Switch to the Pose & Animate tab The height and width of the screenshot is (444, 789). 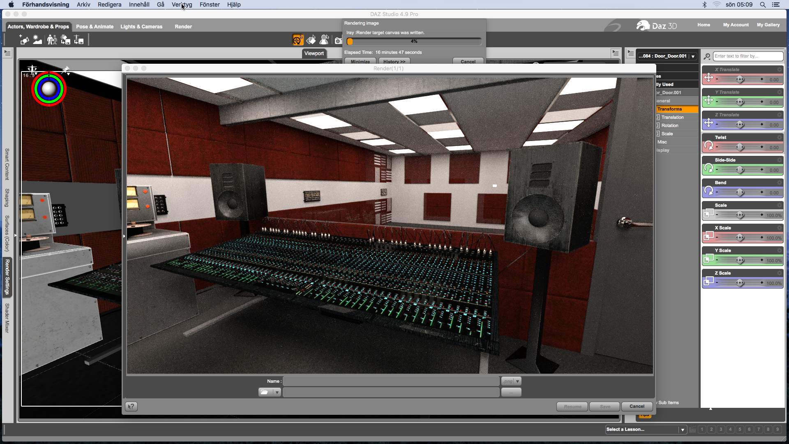[x=95, y=27]
